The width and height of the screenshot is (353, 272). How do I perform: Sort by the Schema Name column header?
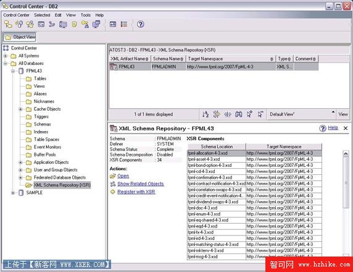point(168,59)
